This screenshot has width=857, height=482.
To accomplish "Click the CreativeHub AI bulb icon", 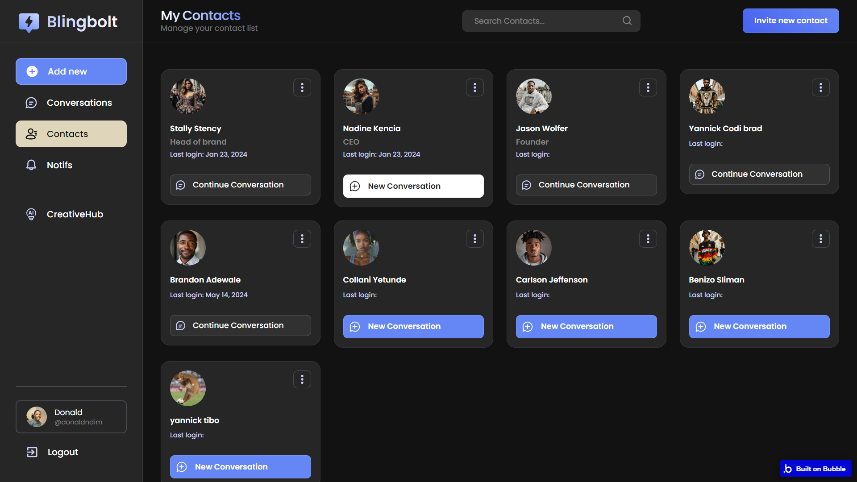I will (x=31, y=214).
